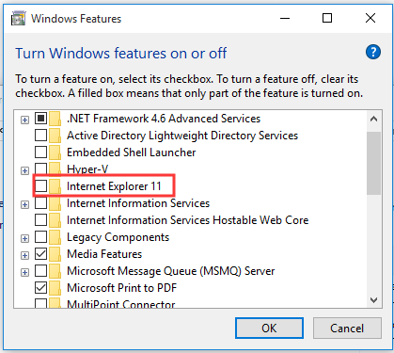Enable the Internet Information Services checkbox
This screenshot has width=394, height=353.
coord(40,203)
